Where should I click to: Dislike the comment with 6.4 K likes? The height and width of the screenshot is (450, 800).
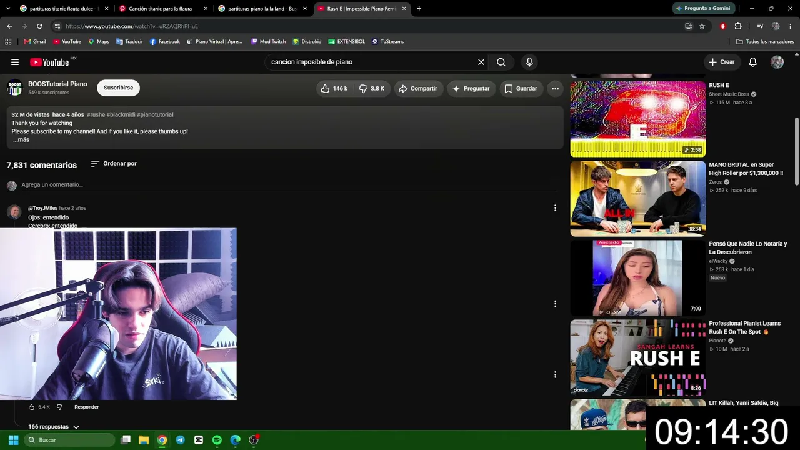60,407
